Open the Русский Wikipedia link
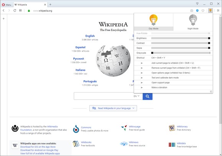 79,59
